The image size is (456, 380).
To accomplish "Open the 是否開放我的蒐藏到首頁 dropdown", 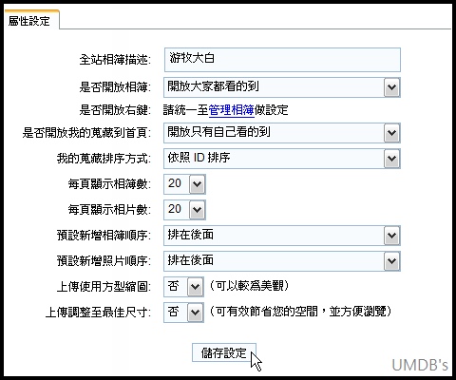I will pos(282,133).
